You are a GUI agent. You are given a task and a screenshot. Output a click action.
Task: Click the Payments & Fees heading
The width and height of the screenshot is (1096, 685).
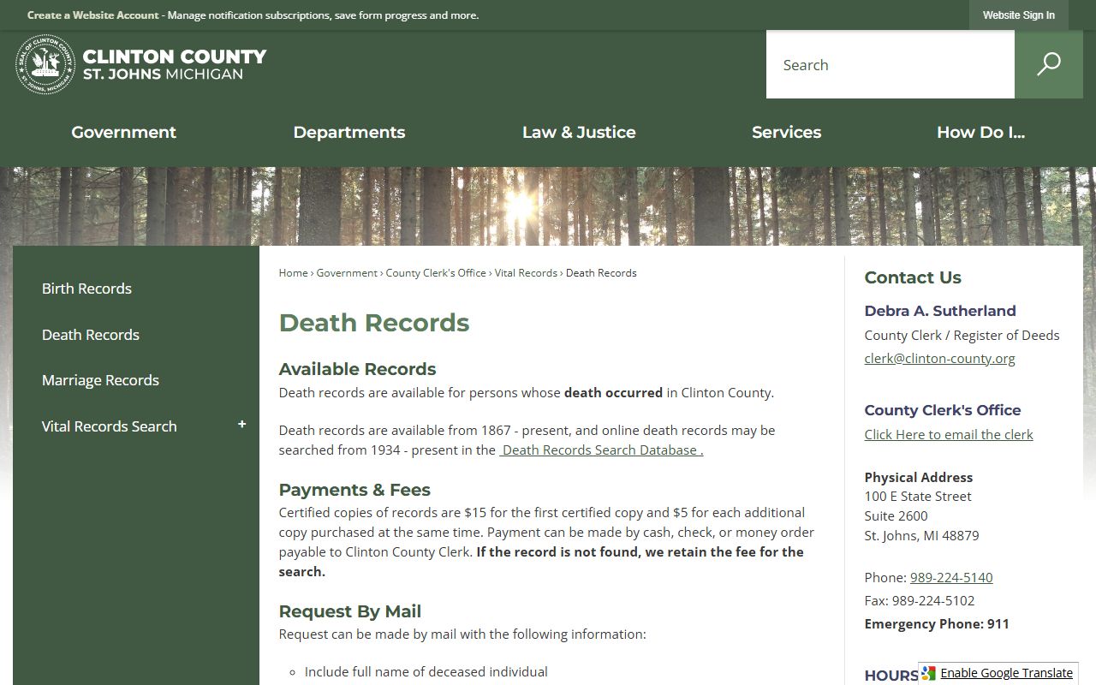click(x=354, y=490)
